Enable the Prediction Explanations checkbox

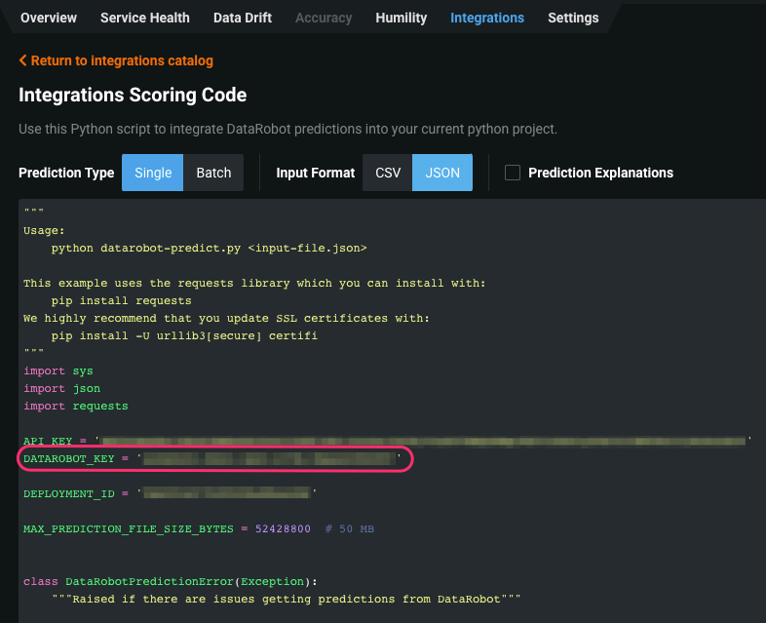513,173
